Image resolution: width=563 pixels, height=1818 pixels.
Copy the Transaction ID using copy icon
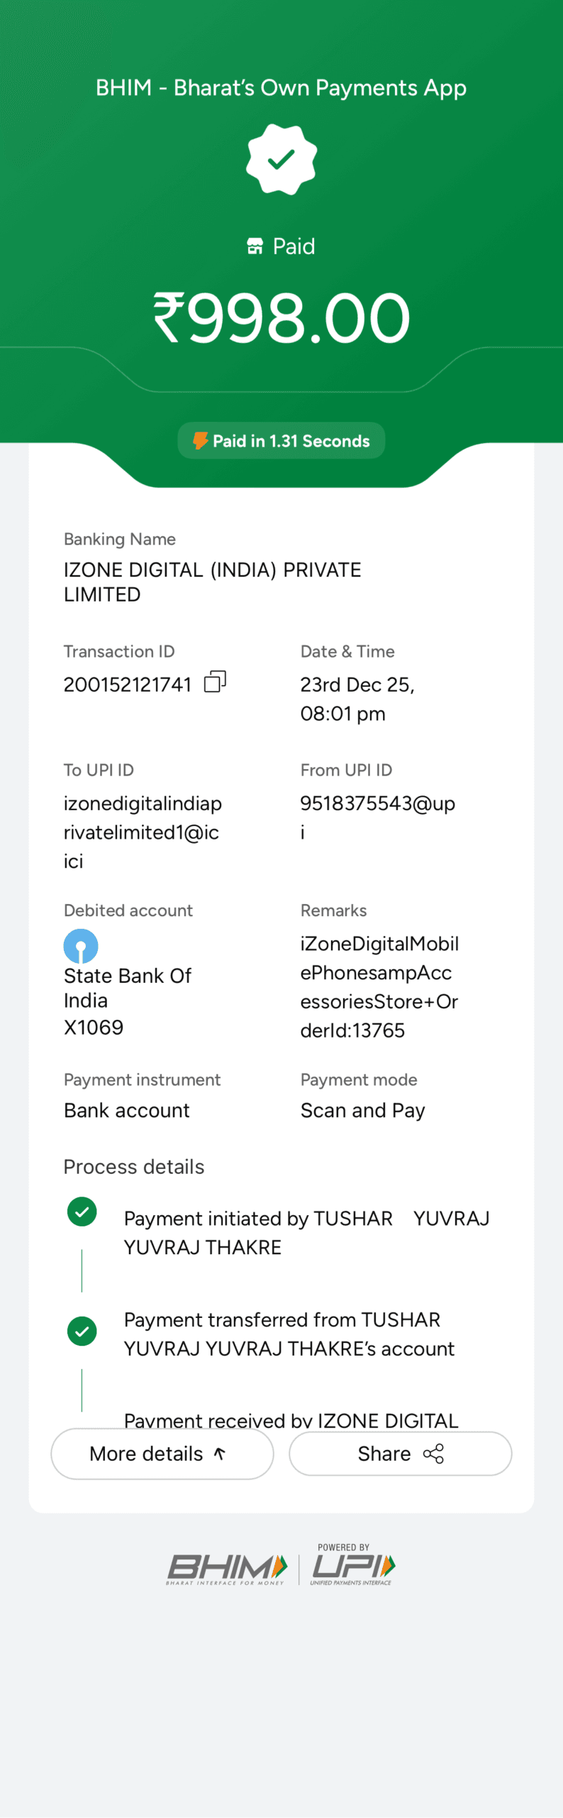215,682
